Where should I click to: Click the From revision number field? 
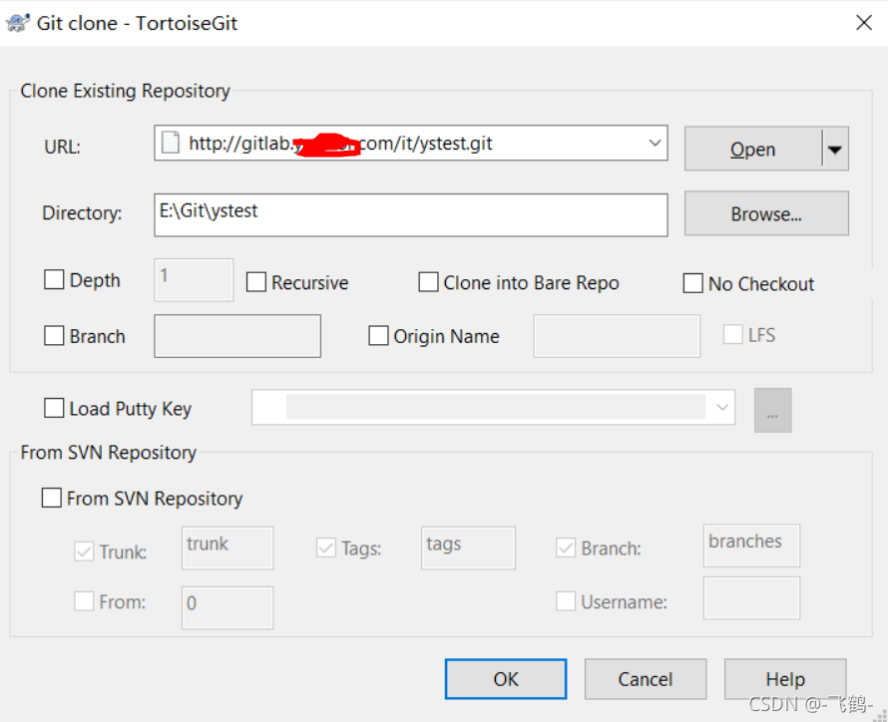coord(227,607)
